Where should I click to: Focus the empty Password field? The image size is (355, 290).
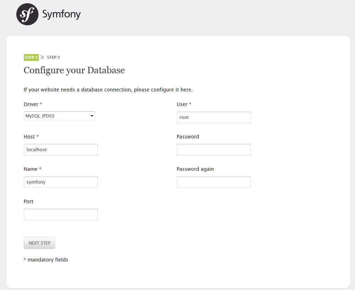point(213,150)
